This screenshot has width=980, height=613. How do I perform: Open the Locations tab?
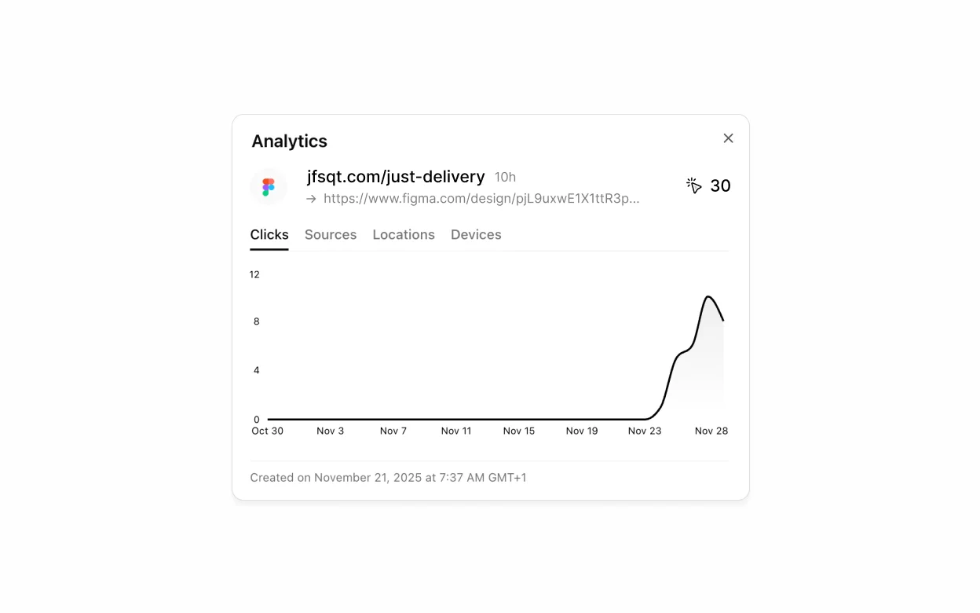click(x=404, y=234)
